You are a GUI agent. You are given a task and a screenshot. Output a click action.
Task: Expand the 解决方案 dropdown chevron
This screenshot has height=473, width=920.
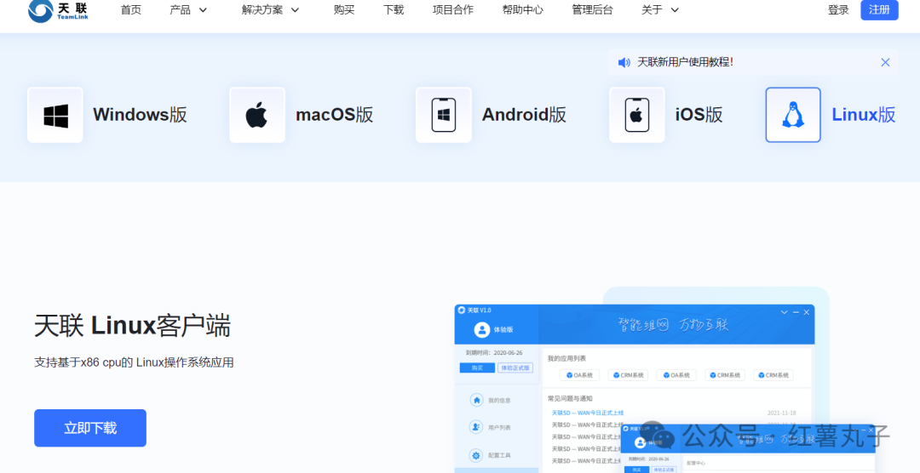[x=295, y=10]
